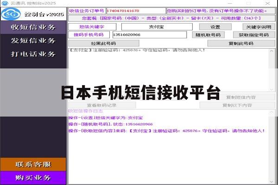Image resolution: width=278 pixels, height=185 pixels.
Task: Click 获取指定号码 button
Action: (254, 35)
